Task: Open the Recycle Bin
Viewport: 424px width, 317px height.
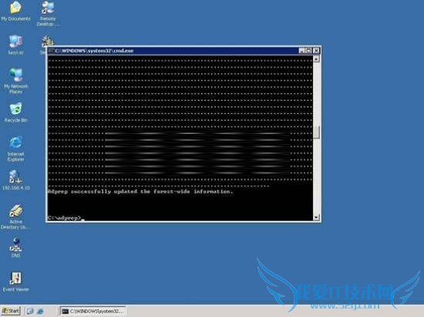Action: [x=15, y=112]
